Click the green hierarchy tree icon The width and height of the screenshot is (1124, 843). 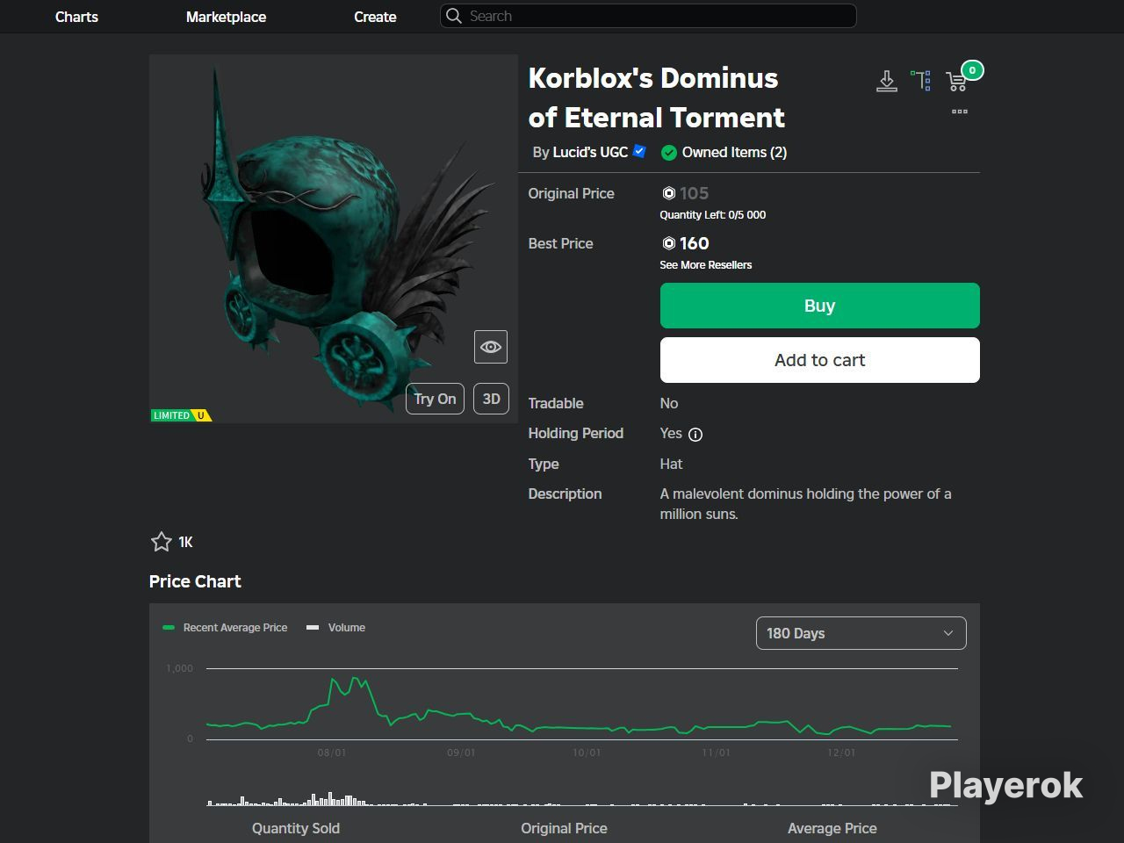(920, 81)
